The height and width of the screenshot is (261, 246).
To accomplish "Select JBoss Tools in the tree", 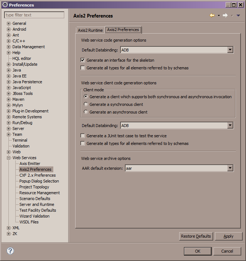I will point(23,93).
